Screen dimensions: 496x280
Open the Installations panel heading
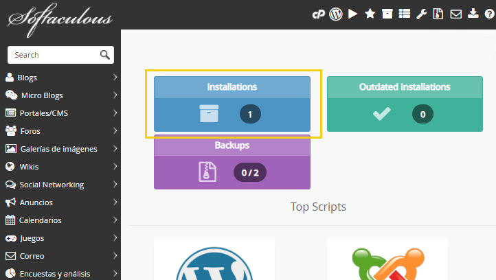[232, 87]
